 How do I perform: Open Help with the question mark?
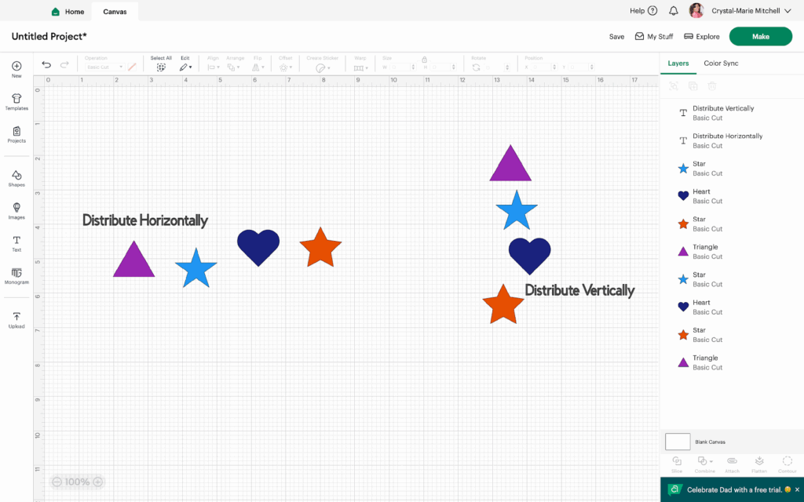(652, 11)
